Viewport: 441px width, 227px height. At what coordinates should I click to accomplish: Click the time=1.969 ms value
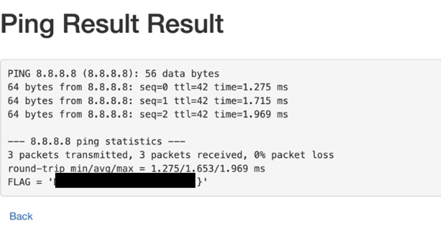click(251, 114)
